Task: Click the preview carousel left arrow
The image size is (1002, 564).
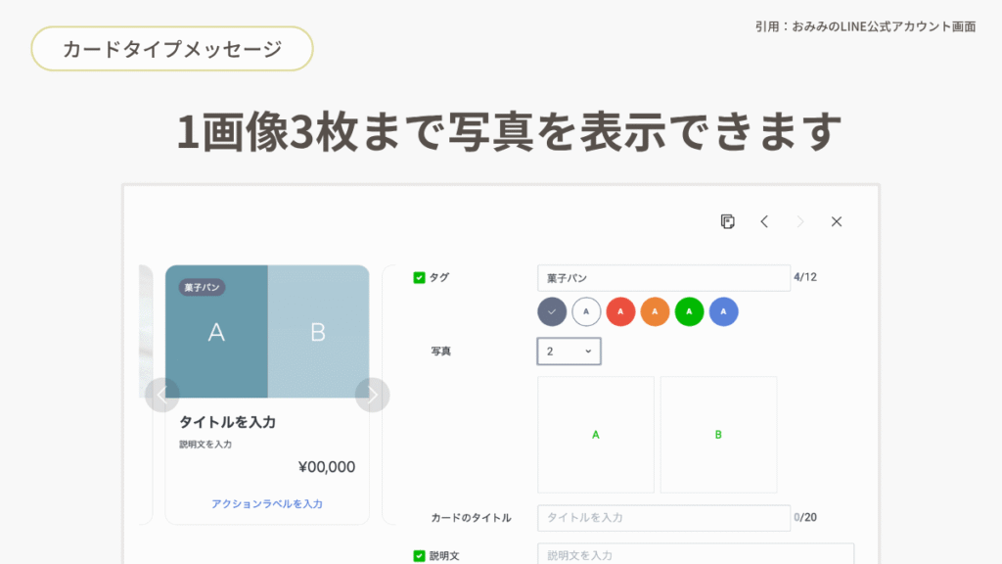Action: pos(161,395)
